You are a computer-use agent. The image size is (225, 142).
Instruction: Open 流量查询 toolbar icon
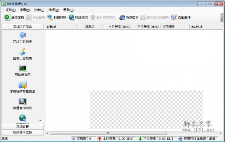click(x=174, y=17)
